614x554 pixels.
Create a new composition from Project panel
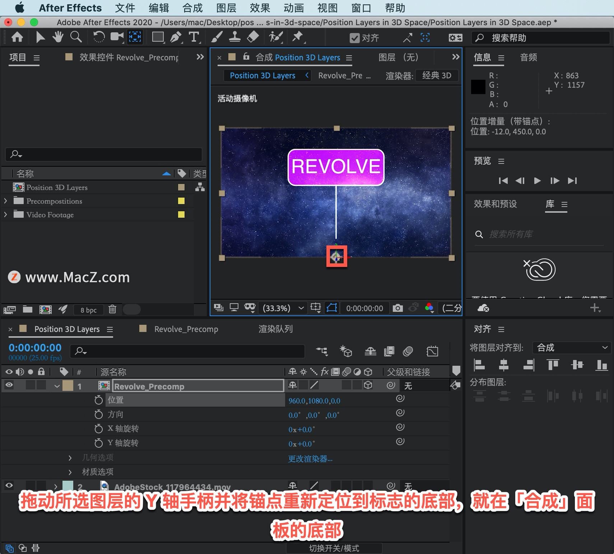[45, 309]
